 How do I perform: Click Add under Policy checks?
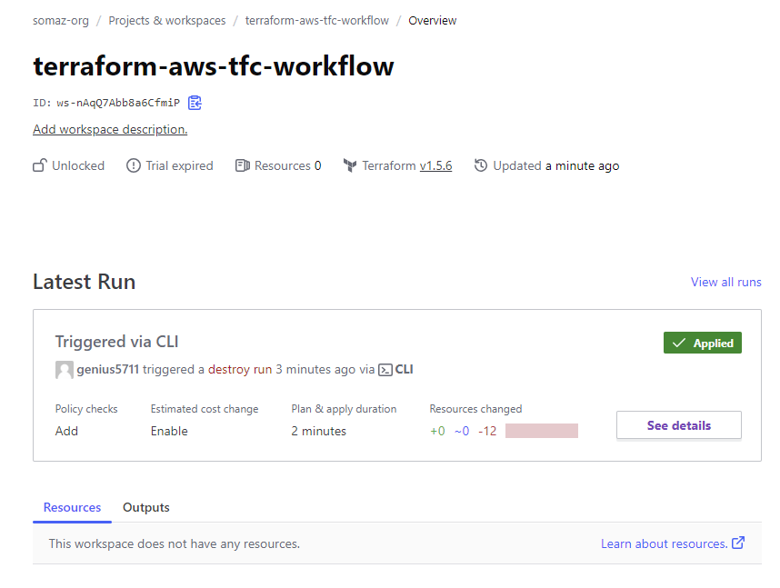(x=66, y=432)
